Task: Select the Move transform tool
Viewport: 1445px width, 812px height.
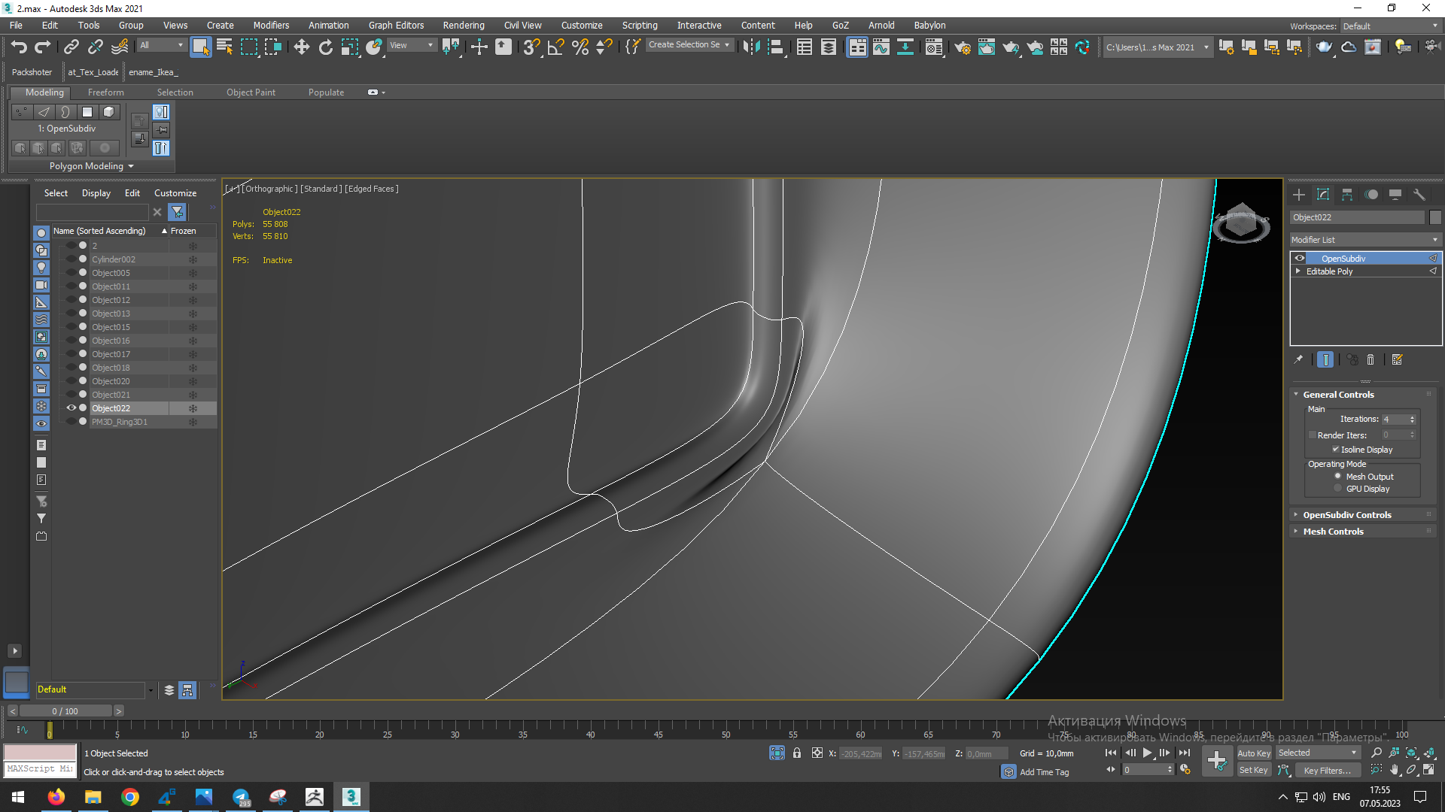Action: click(x=301, y=47)
